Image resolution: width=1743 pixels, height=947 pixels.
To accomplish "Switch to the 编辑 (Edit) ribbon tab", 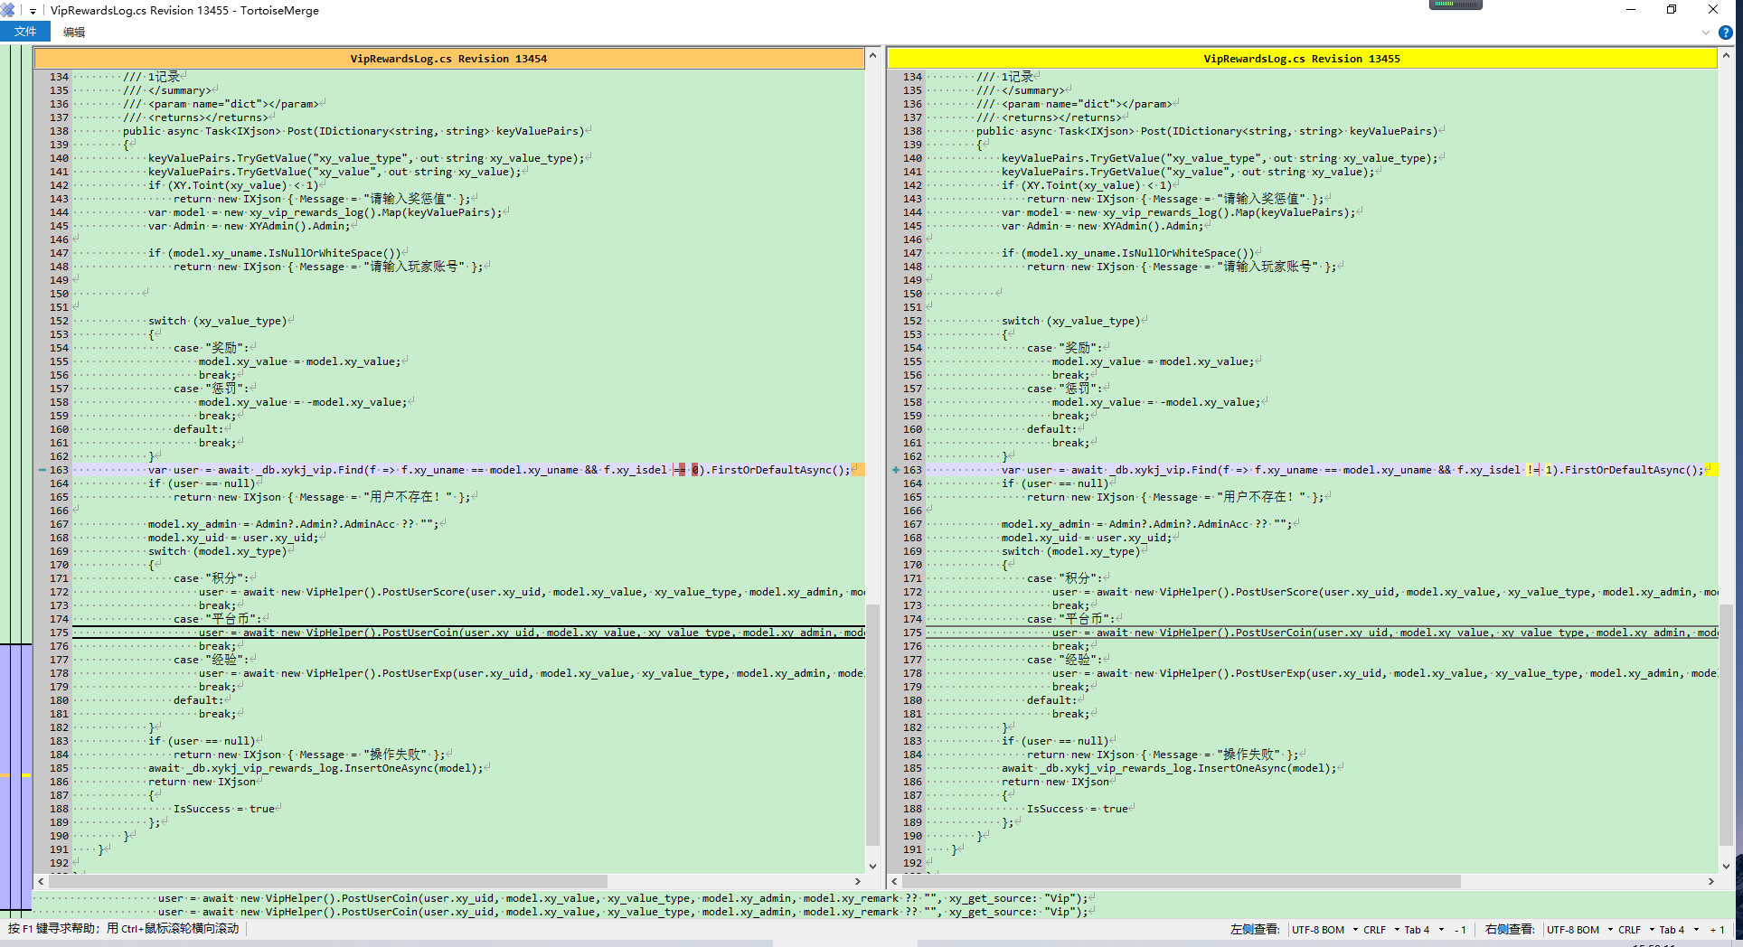I will coord(74,32).
